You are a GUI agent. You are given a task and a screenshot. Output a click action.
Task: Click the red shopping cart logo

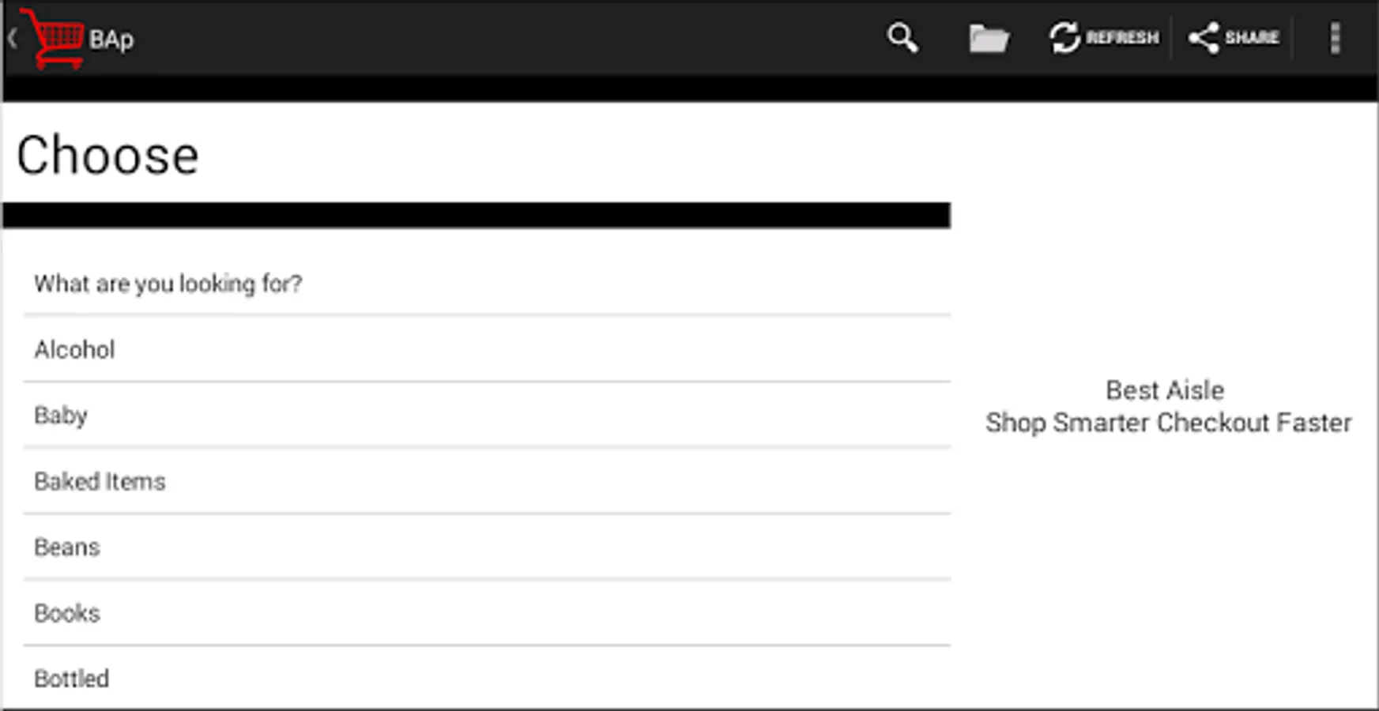(x=54, y=38)
